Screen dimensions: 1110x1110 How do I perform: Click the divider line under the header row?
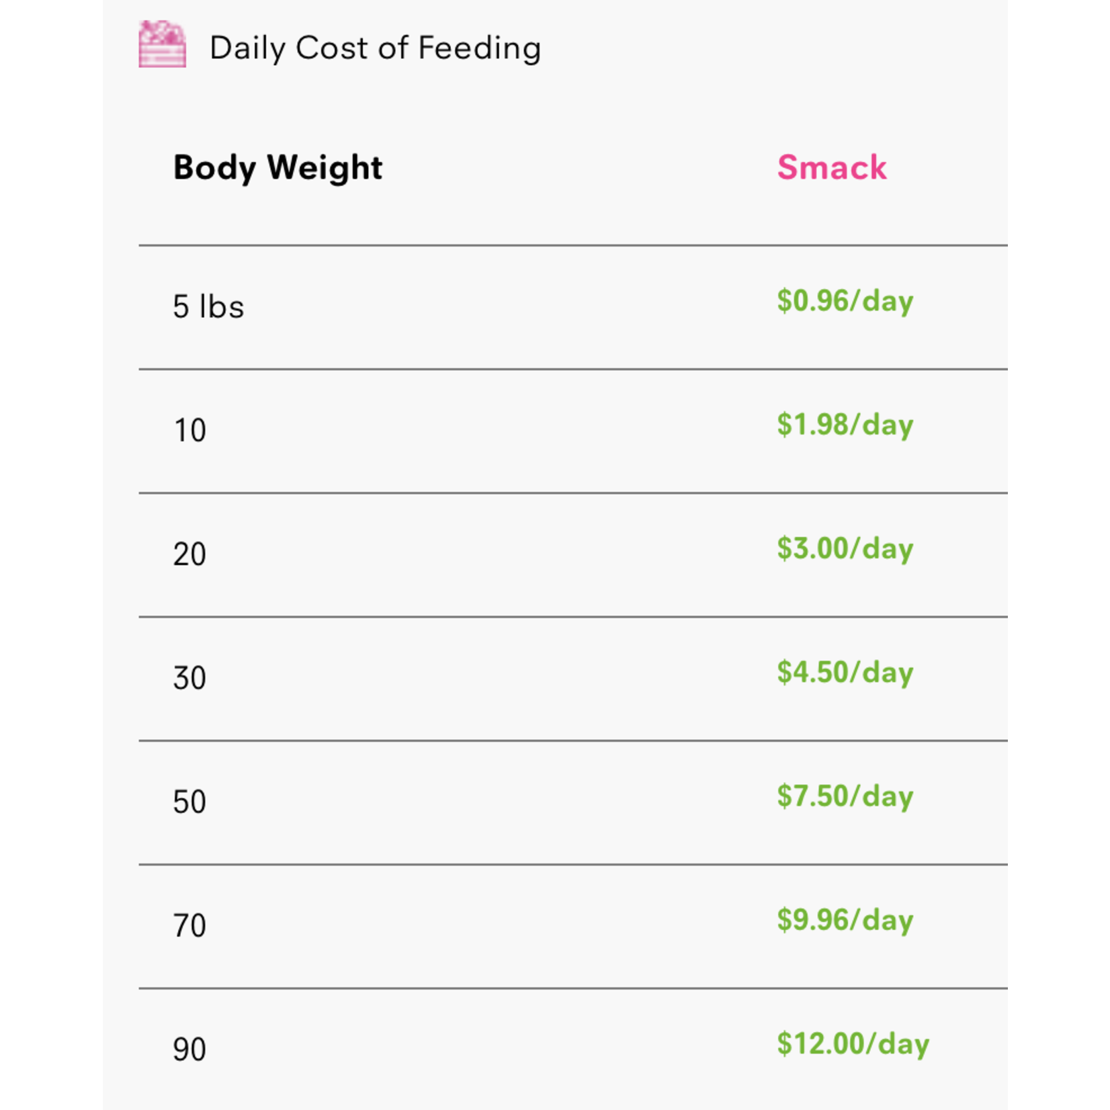coord(573,245)
